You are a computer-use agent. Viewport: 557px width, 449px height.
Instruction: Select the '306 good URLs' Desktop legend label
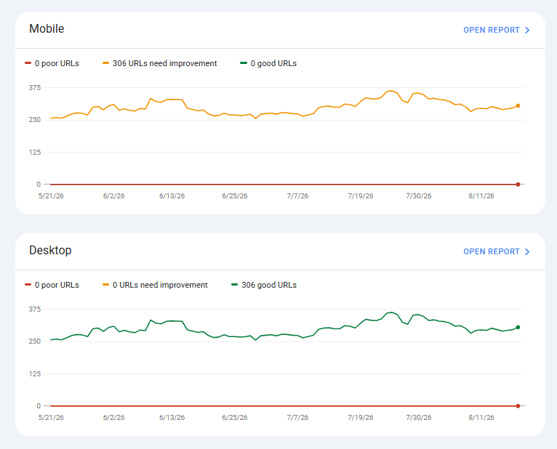click(x=269, y=285)
